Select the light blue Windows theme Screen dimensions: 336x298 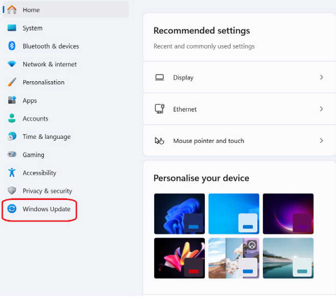point(234,214)
